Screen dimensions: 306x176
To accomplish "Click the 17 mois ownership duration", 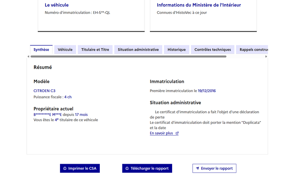I will tap(81, 115).
